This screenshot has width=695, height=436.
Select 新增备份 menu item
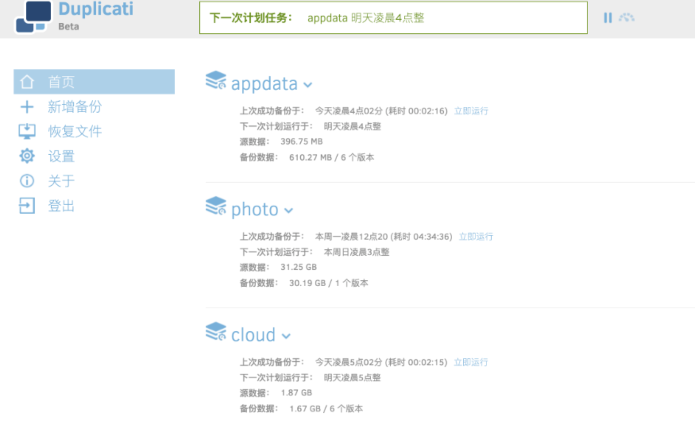[x=75, y=106]
